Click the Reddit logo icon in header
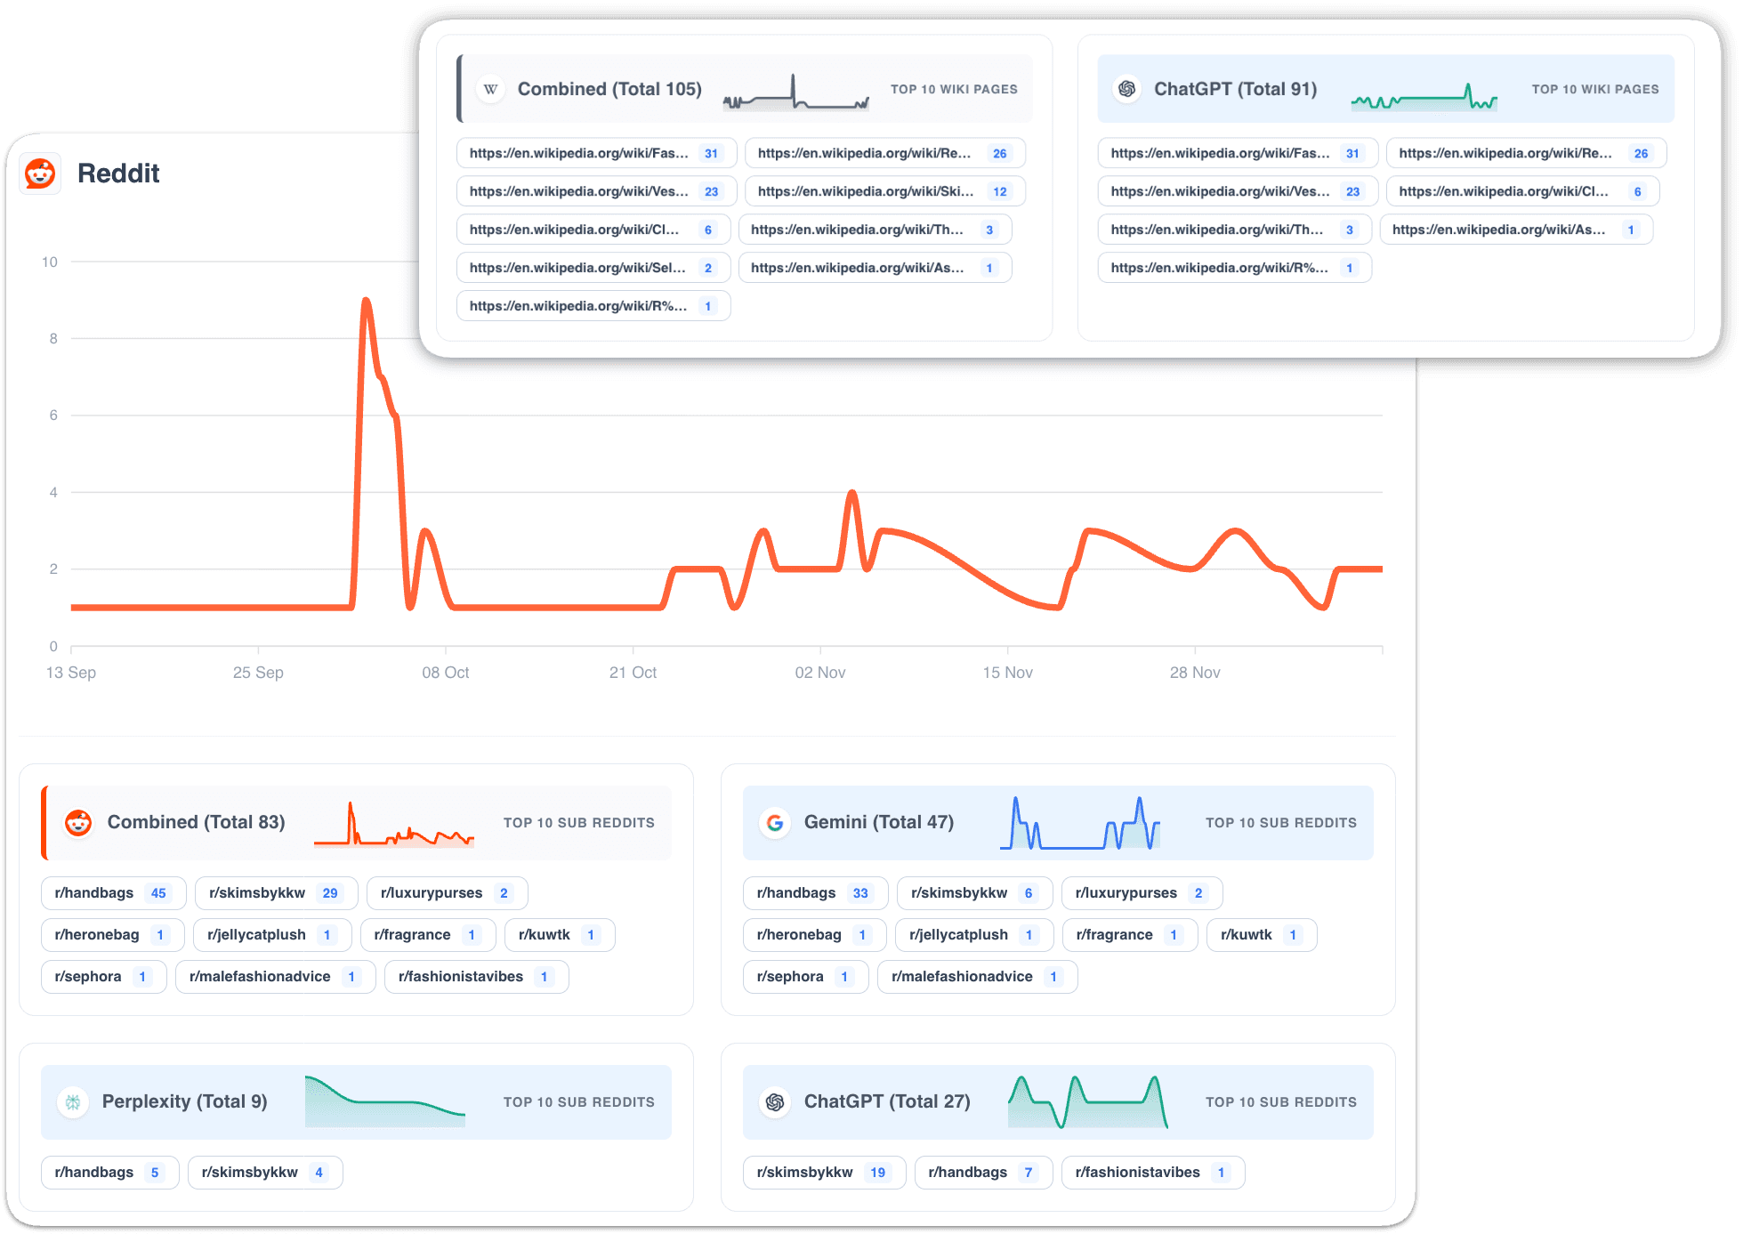This screenshot has width=1743, height=1234. [x=40, y=173]
